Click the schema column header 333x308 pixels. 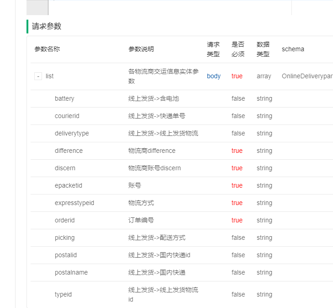(x=293, y=49)
